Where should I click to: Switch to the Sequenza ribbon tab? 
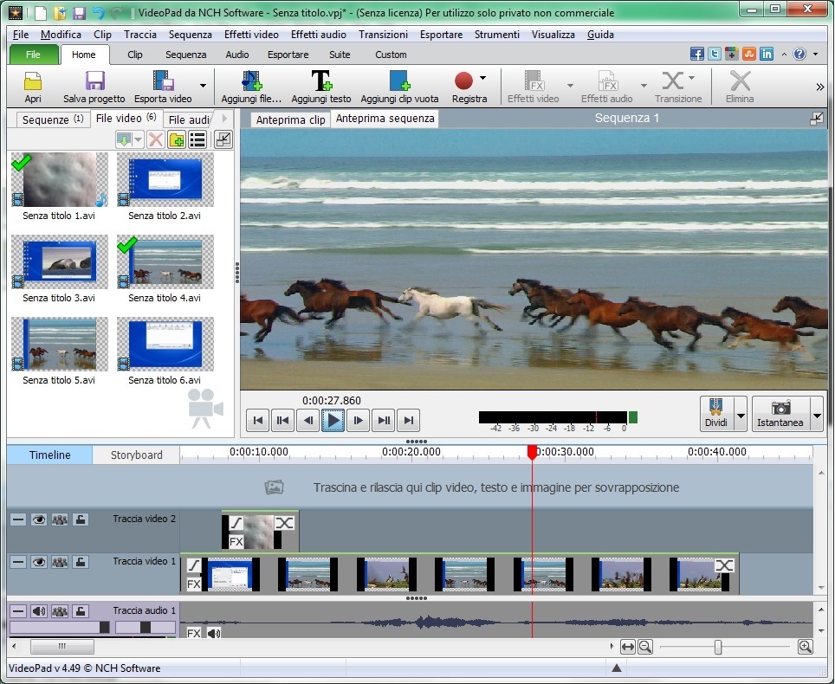point(185,55)
